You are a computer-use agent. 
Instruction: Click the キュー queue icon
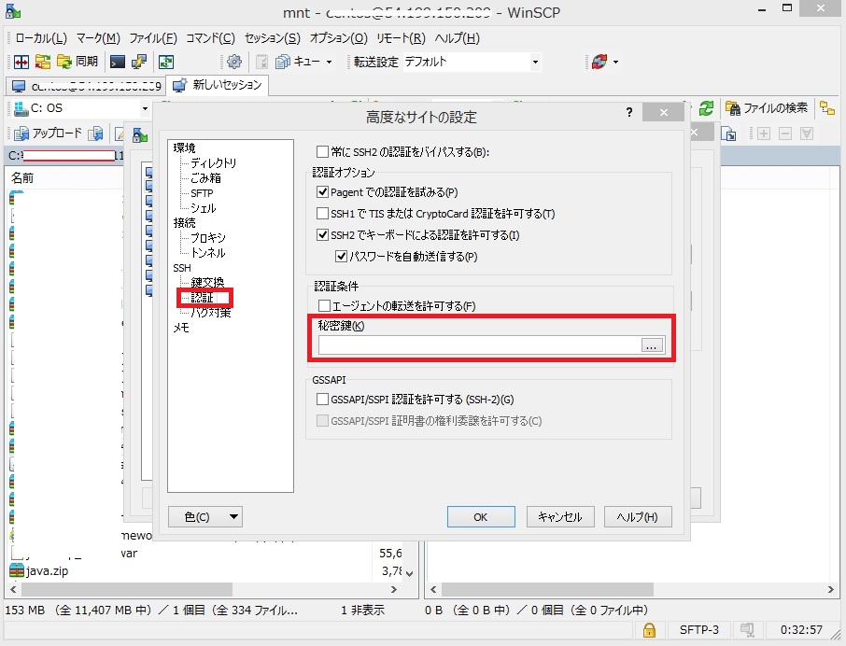pos(297,62)
